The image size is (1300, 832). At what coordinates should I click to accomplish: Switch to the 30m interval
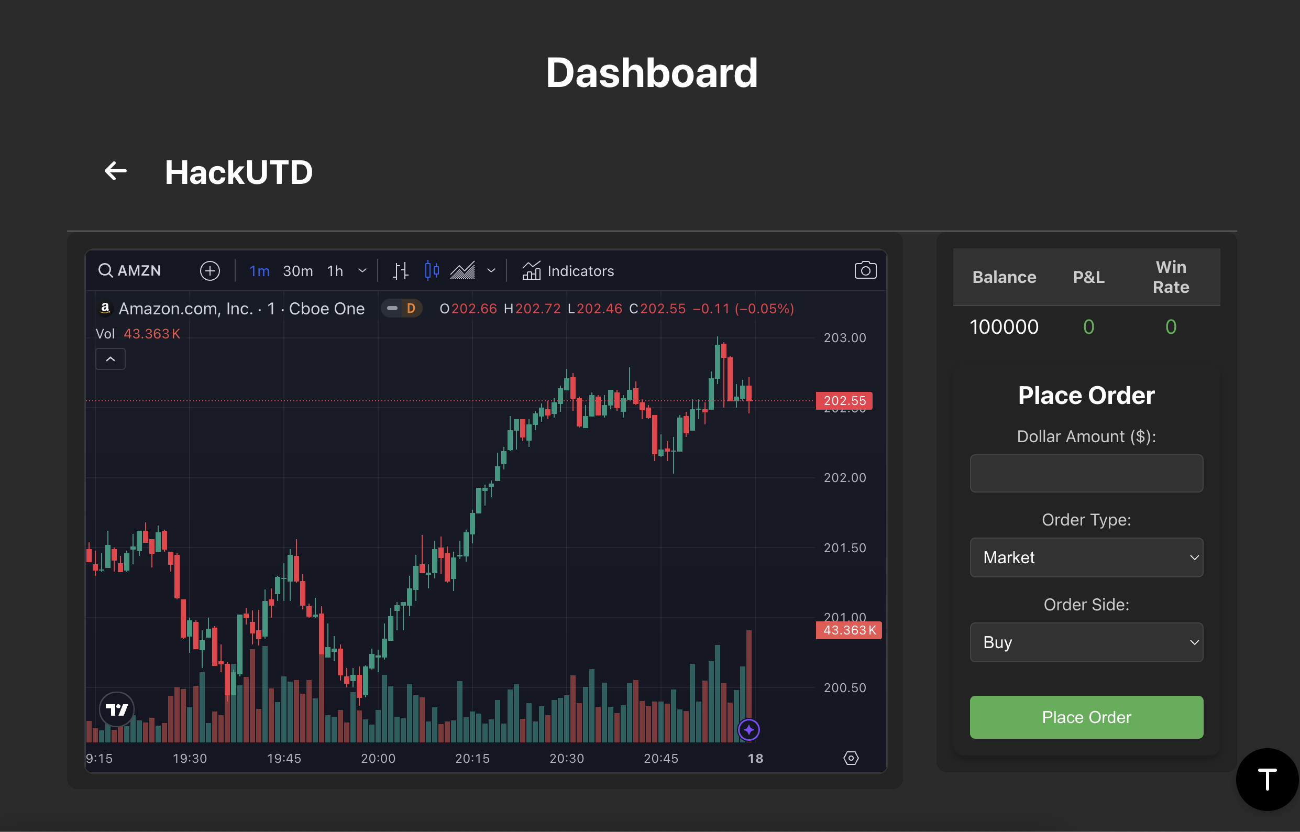point(298,271)
